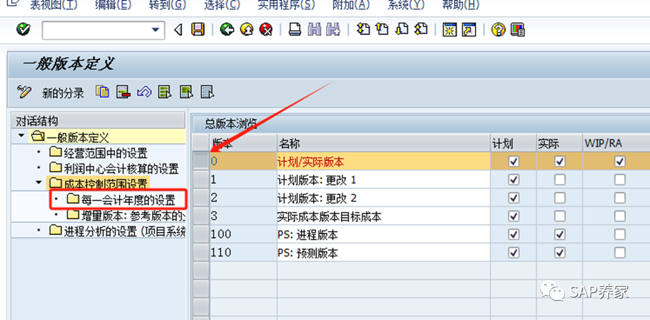Uncheck WIP/RA checkbox for version 0
This screenshot has width=650, height=320.
620,161
